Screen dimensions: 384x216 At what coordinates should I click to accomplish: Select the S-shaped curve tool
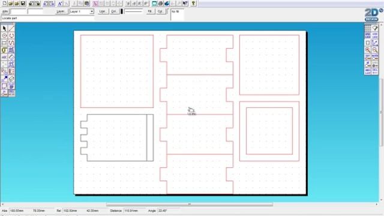pos(11,43)
